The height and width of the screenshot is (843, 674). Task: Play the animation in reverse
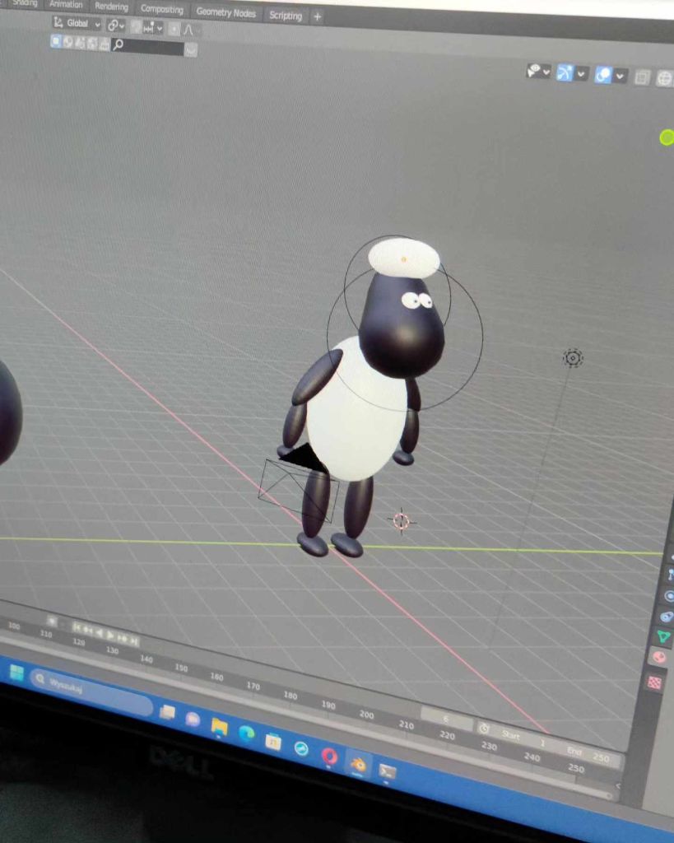point(99,633)
